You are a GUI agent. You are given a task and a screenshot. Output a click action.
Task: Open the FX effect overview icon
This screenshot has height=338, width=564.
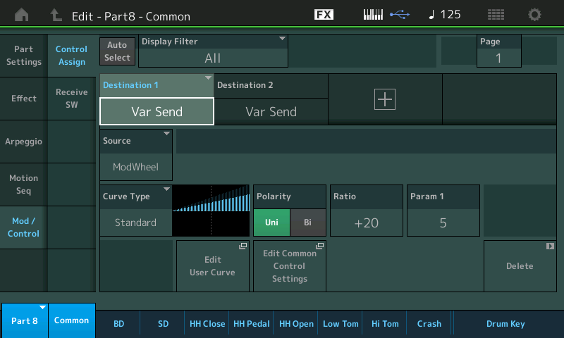pos(324,15)
